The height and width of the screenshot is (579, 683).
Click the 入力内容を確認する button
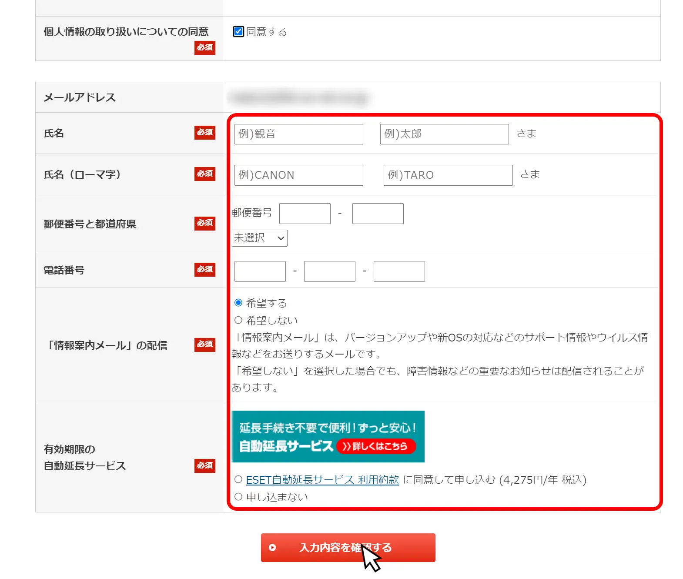[x=348, y=547]
